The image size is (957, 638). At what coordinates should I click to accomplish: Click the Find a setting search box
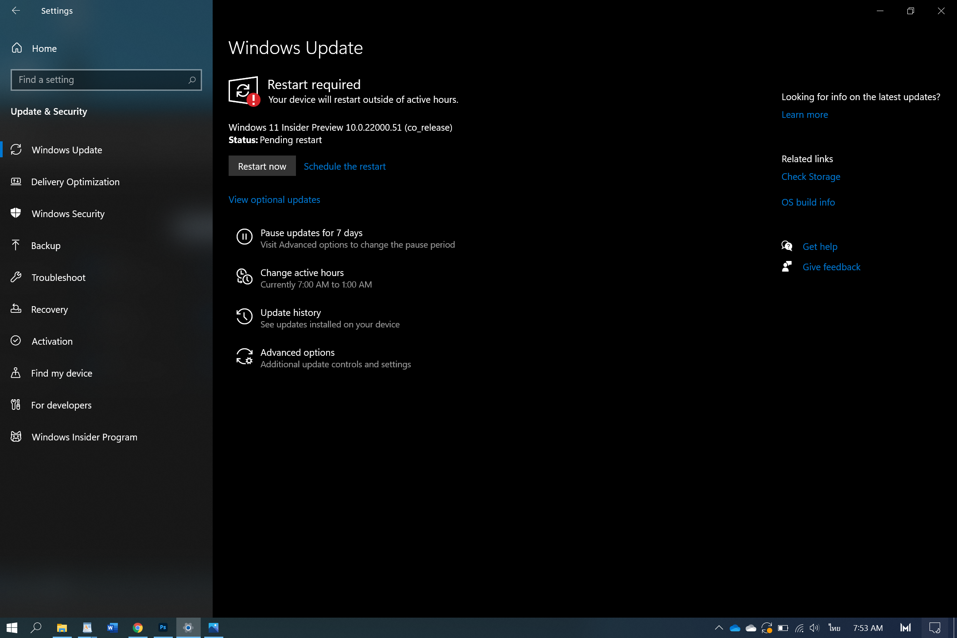[106, 80]
